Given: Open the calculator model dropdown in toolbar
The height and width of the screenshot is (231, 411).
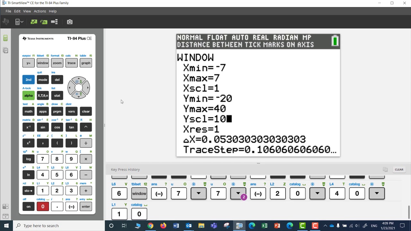Looking at the screenshot, I should 19,22.
